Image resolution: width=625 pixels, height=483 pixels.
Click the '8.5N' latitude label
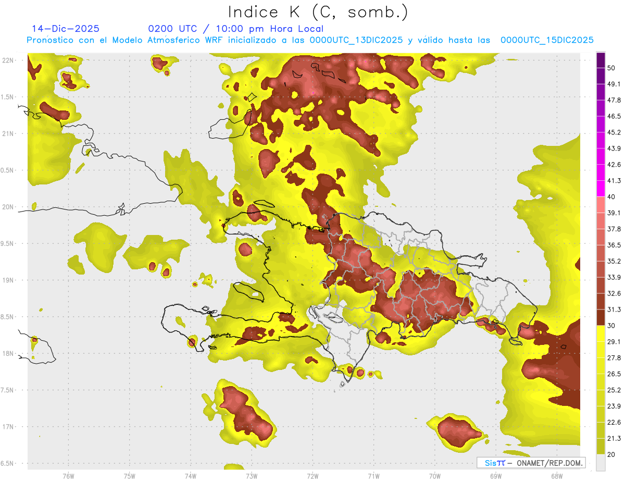click(x=8, y=317)
